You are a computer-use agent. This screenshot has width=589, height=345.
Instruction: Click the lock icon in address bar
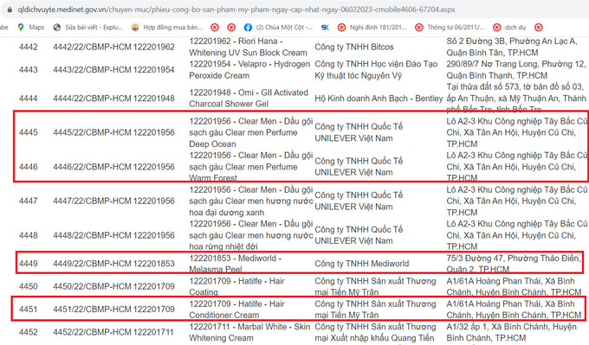pos(10,10)
